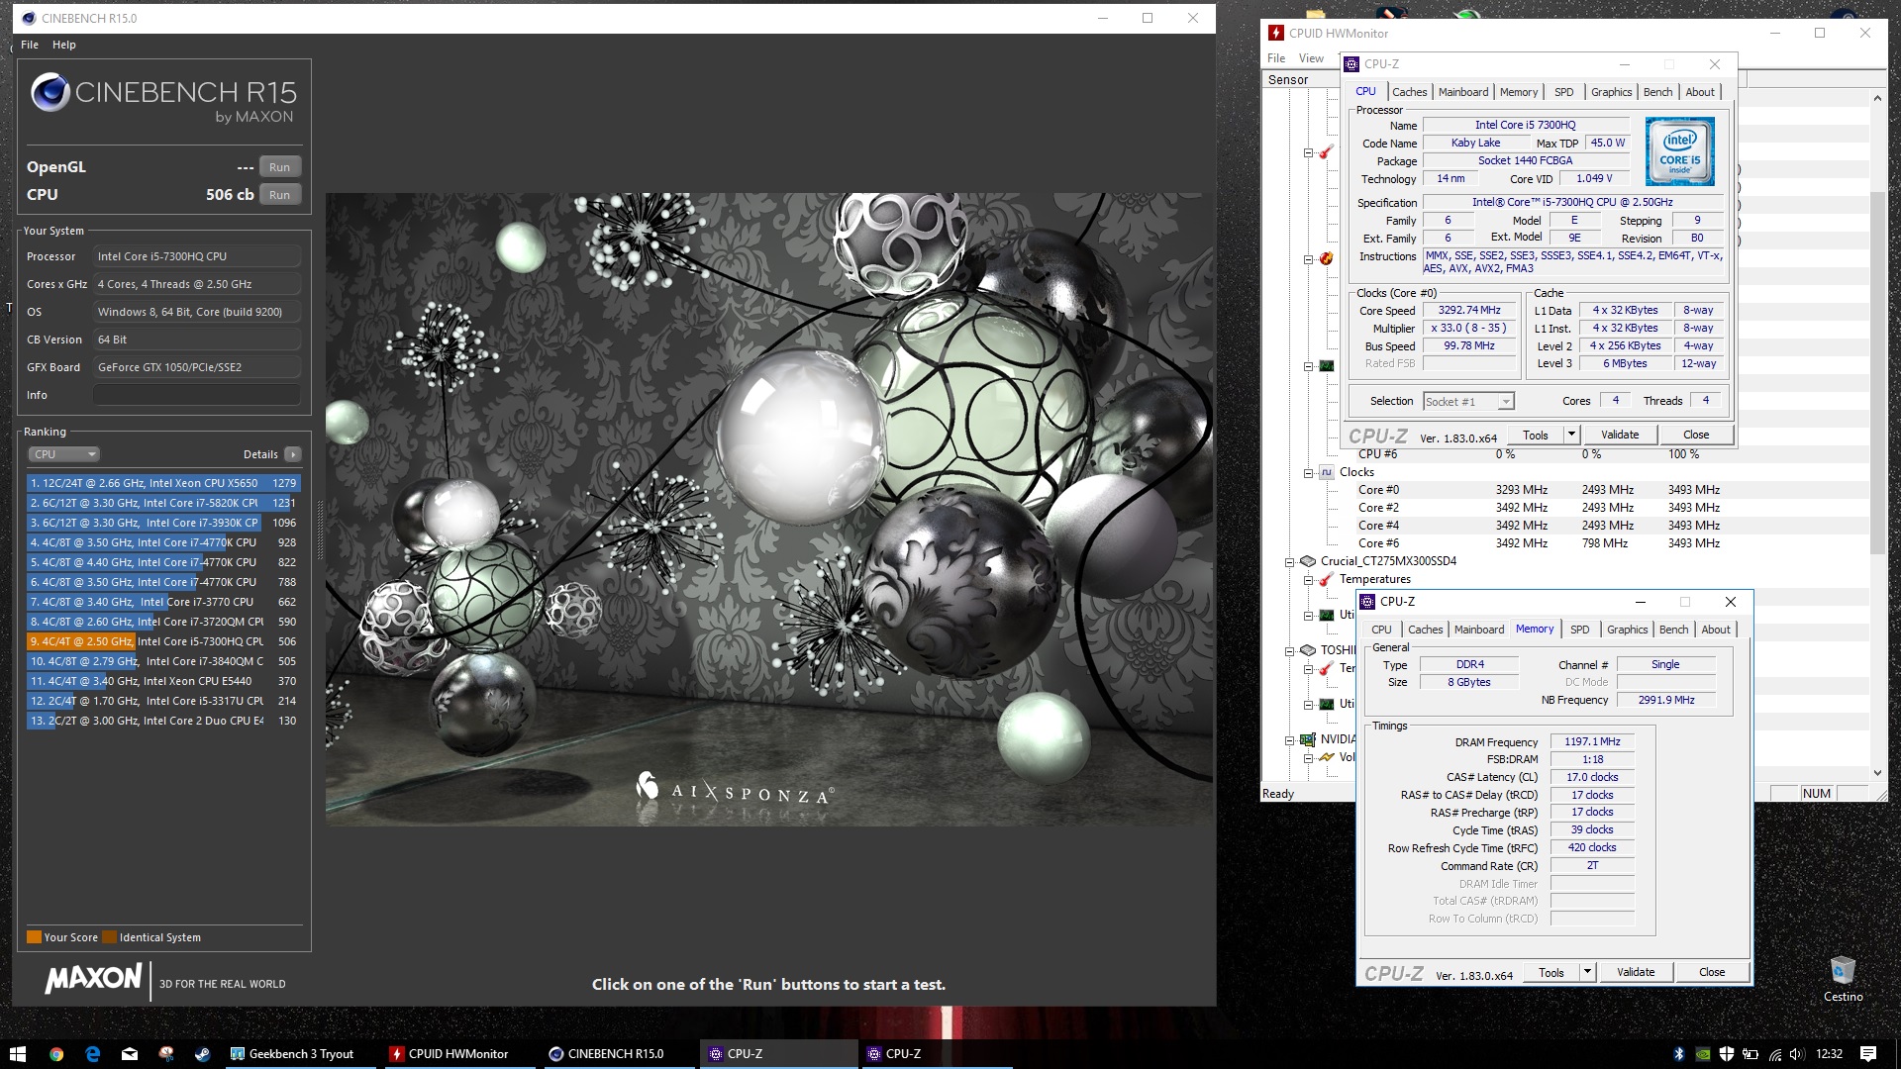This screenshot has width=1901, height=1069.
Task: Click Validate in the CPU-Z Memory window
Action: pyautogui.click(x=1636, y=972)
